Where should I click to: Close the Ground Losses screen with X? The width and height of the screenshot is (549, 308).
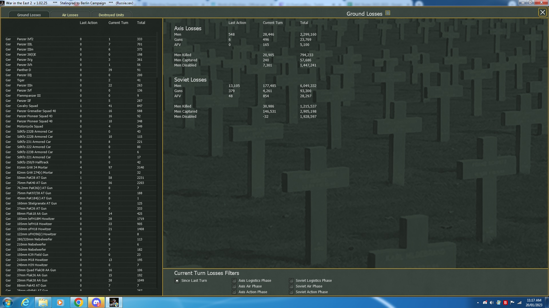542,12
